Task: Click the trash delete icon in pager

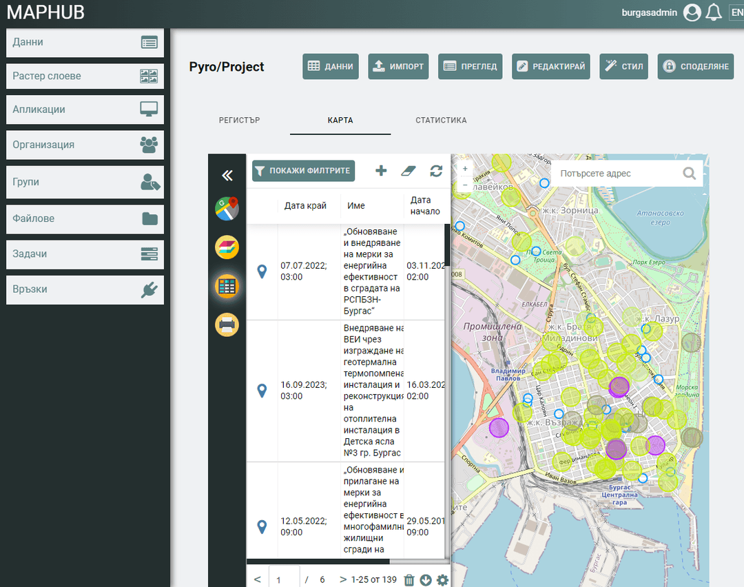Action: (x=409, y=580)
